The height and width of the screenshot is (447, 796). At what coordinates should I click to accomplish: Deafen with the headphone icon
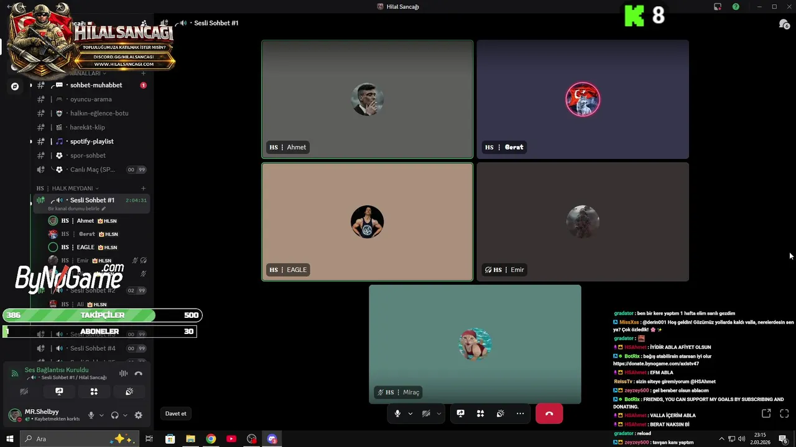pos(114,415)
